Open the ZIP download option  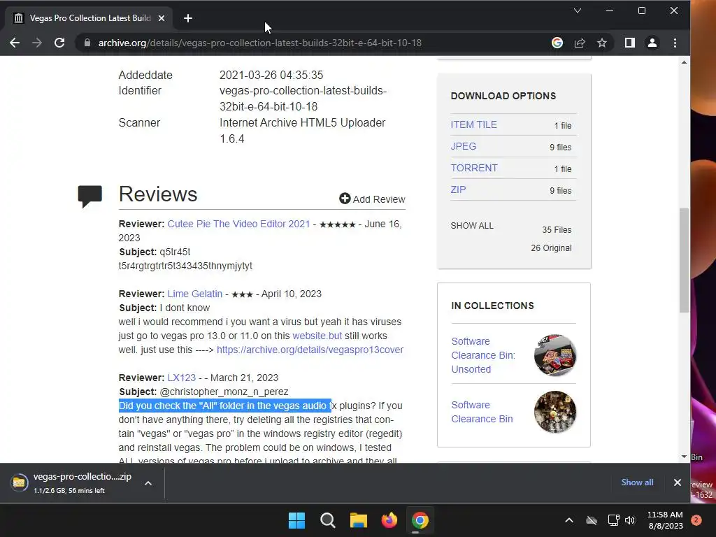pyautogui.click(x=458, y=189)
